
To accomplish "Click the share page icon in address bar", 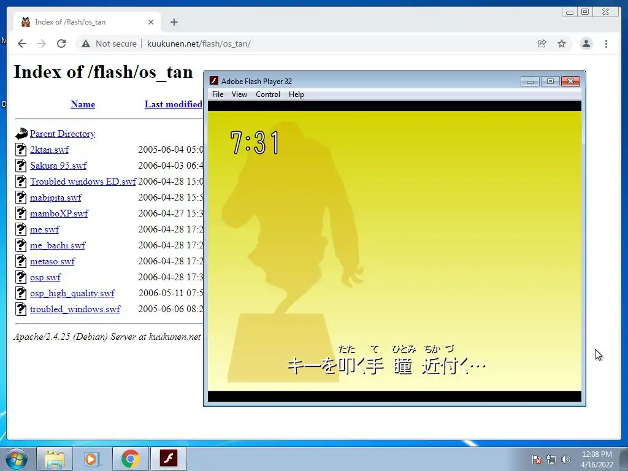I will [542, 44].
